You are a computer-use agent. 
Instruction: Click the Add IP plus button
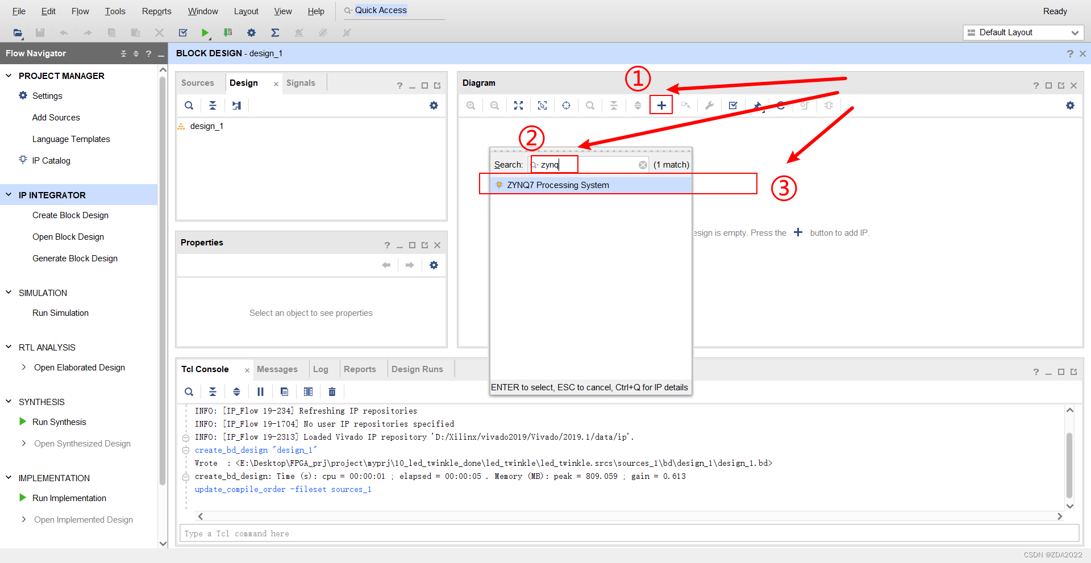coord(661,106)
